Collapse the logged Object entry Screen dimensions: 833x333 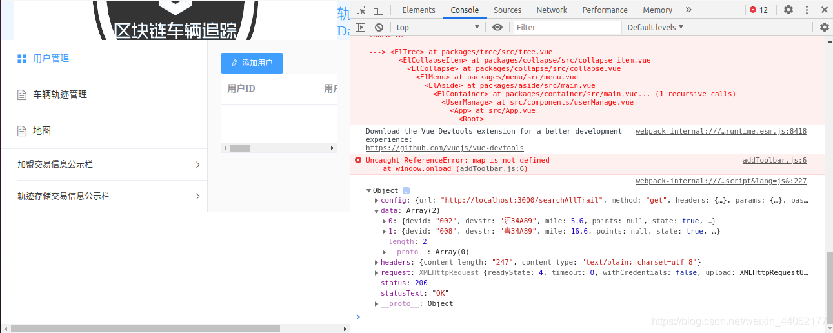(x=368, y=190)
